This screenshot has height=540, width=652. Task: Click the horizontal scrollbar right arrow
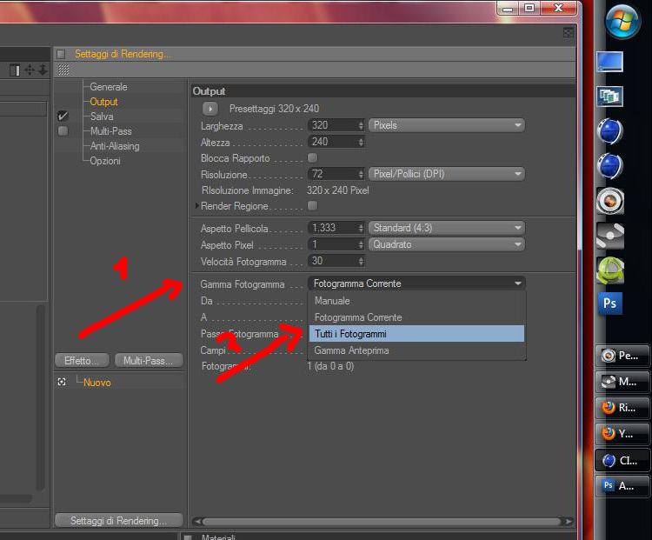(568, 522)
